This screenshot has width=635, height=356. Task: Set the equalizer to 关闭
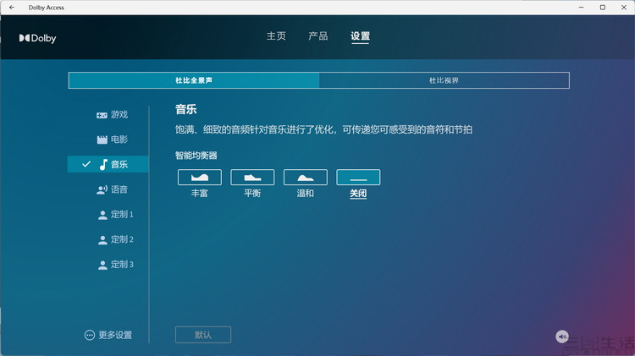click(x=358, y=178)
